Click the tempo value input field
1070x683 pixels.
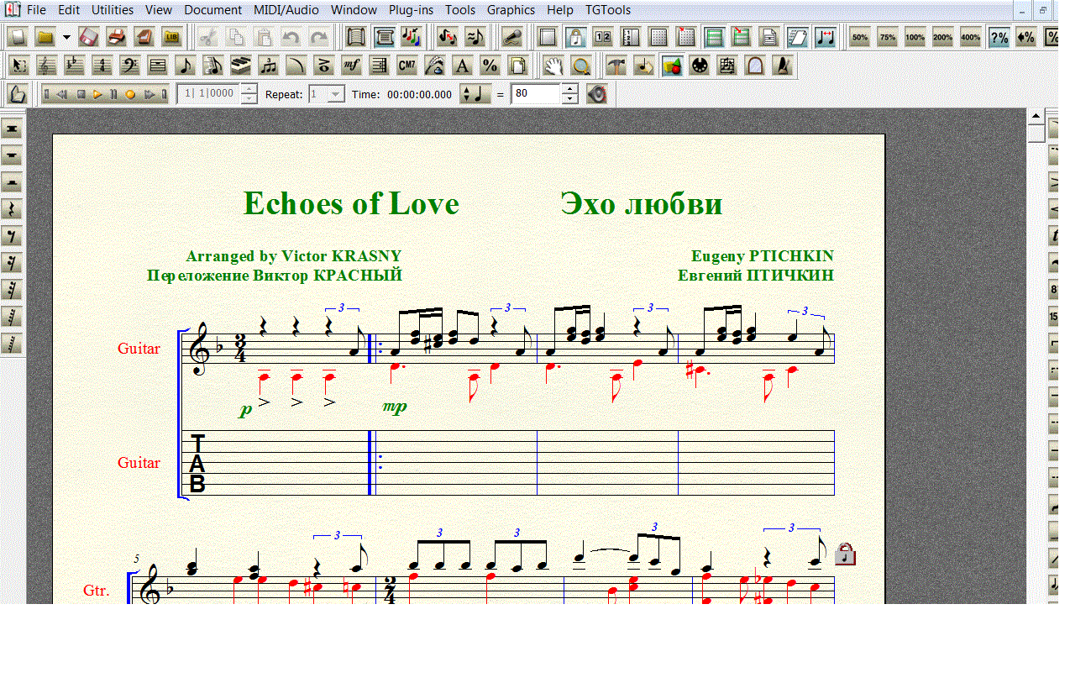coord(536,94)
